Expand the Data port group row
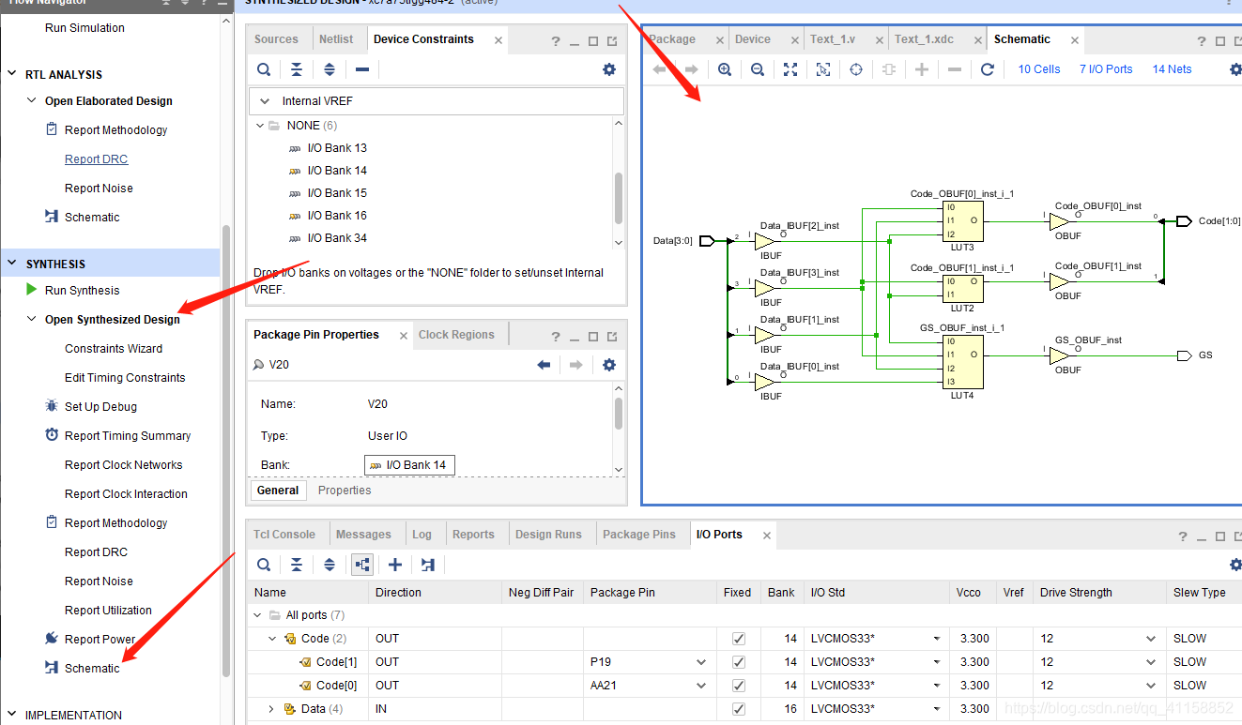This screenshot has height=725, width=1242. point(272,709)
